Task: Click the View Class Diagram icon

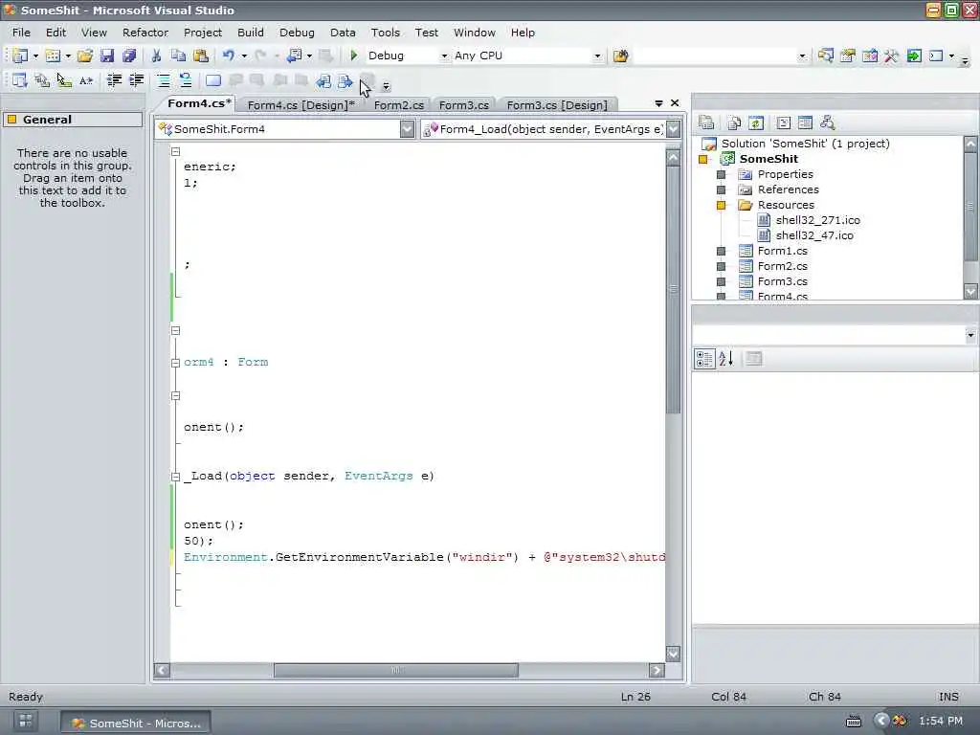Action: coord(828,123)
